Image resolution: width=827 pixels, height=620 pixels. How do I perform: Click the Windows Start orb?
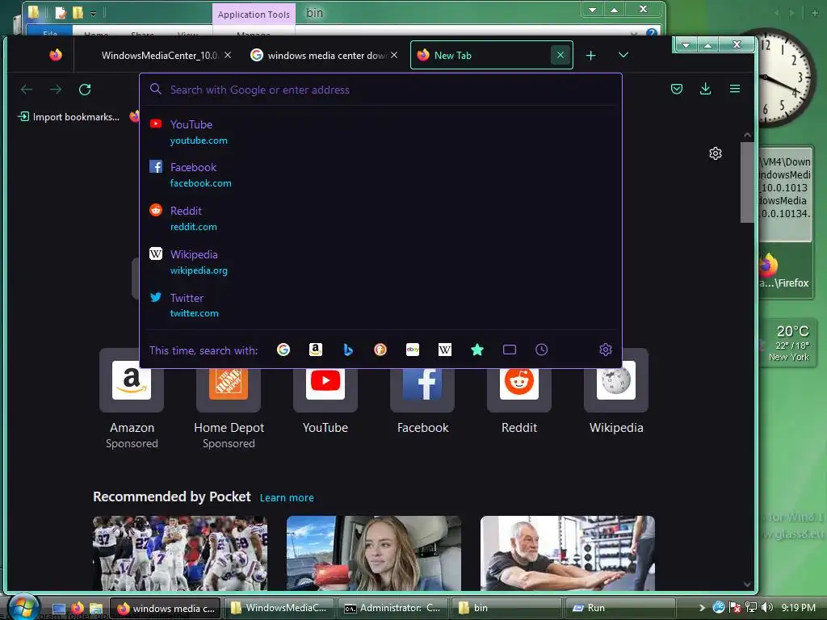(x=22, y=607)
